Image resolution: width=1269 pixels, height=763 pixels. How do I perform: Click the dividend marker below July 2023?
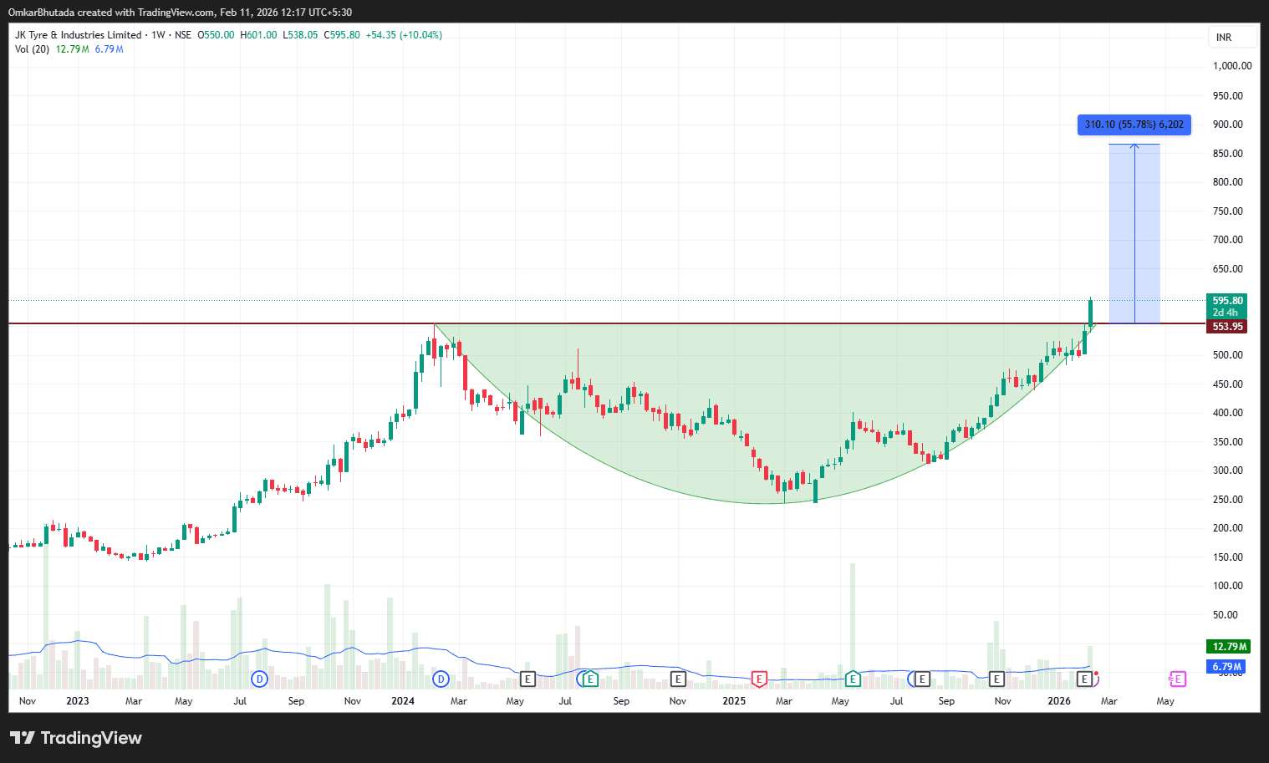coord(260,679)
